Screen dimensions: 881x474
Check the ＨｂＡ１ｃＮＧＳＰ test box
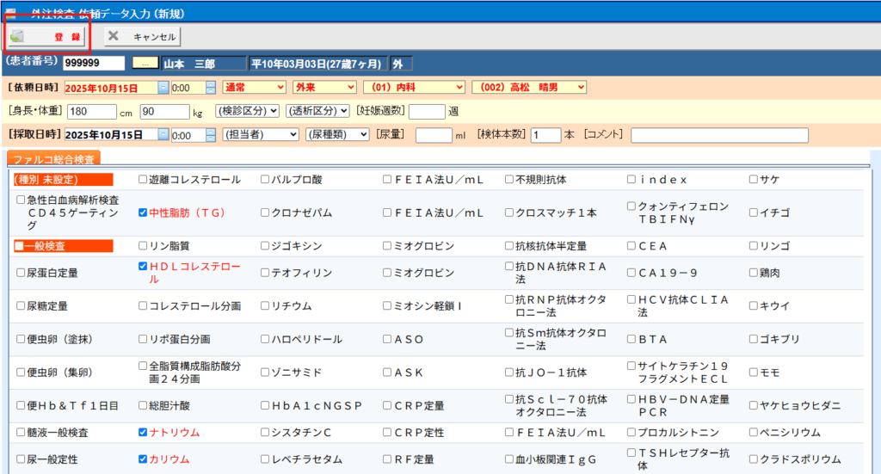[x=266, y=405]
